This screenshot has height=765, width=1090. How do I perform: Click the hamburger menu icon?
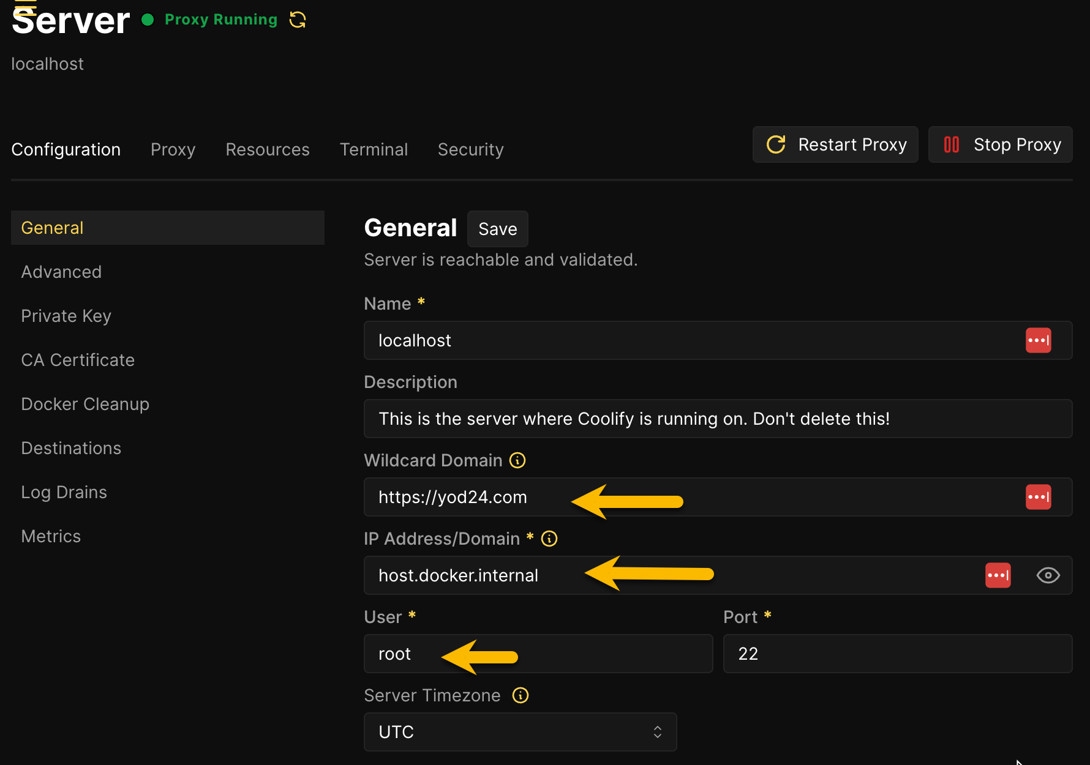click(25, 6)
